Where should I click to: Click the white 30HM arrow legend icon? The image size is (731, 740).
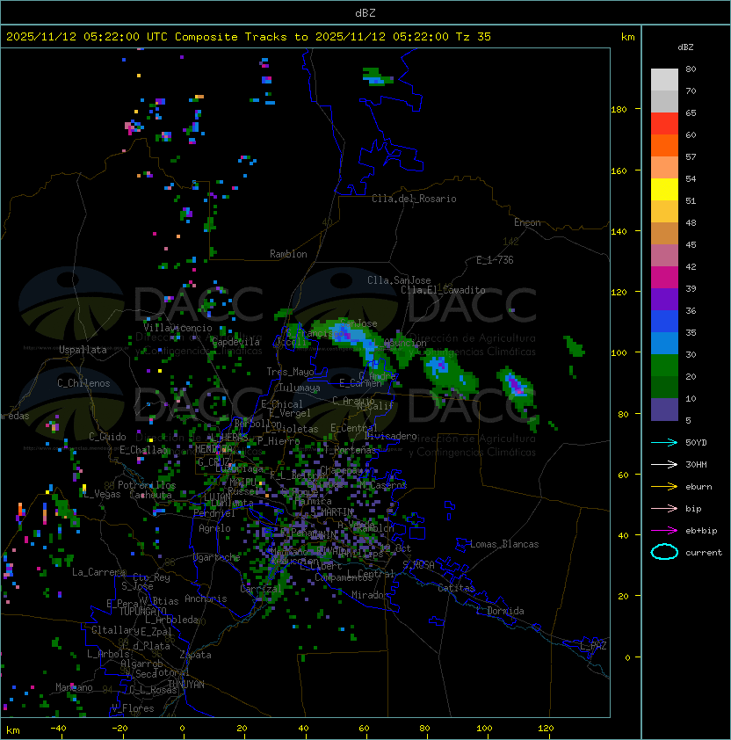[664, 464]
